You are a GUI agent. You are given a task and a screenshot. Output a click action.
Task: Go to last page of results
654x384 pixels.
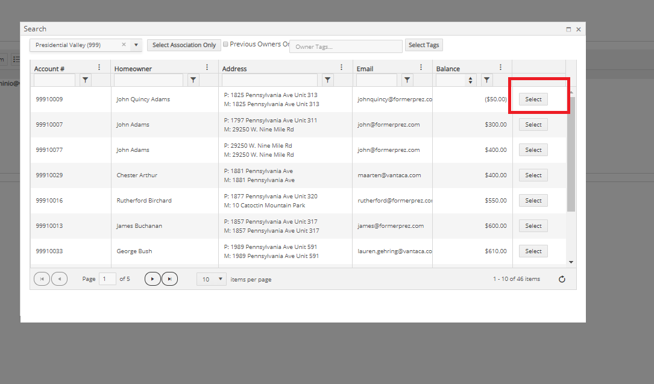170,279
